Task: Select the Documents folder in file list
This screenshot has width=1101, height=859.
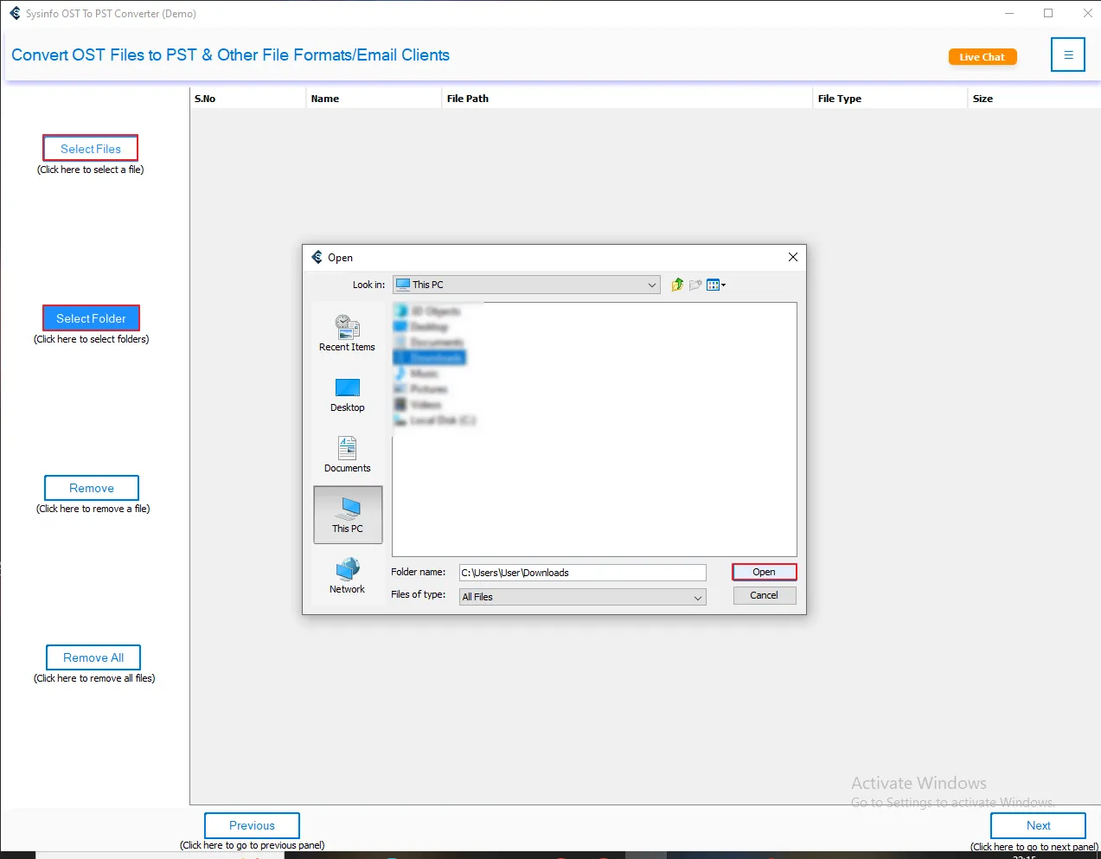Action: coord(430,342)
